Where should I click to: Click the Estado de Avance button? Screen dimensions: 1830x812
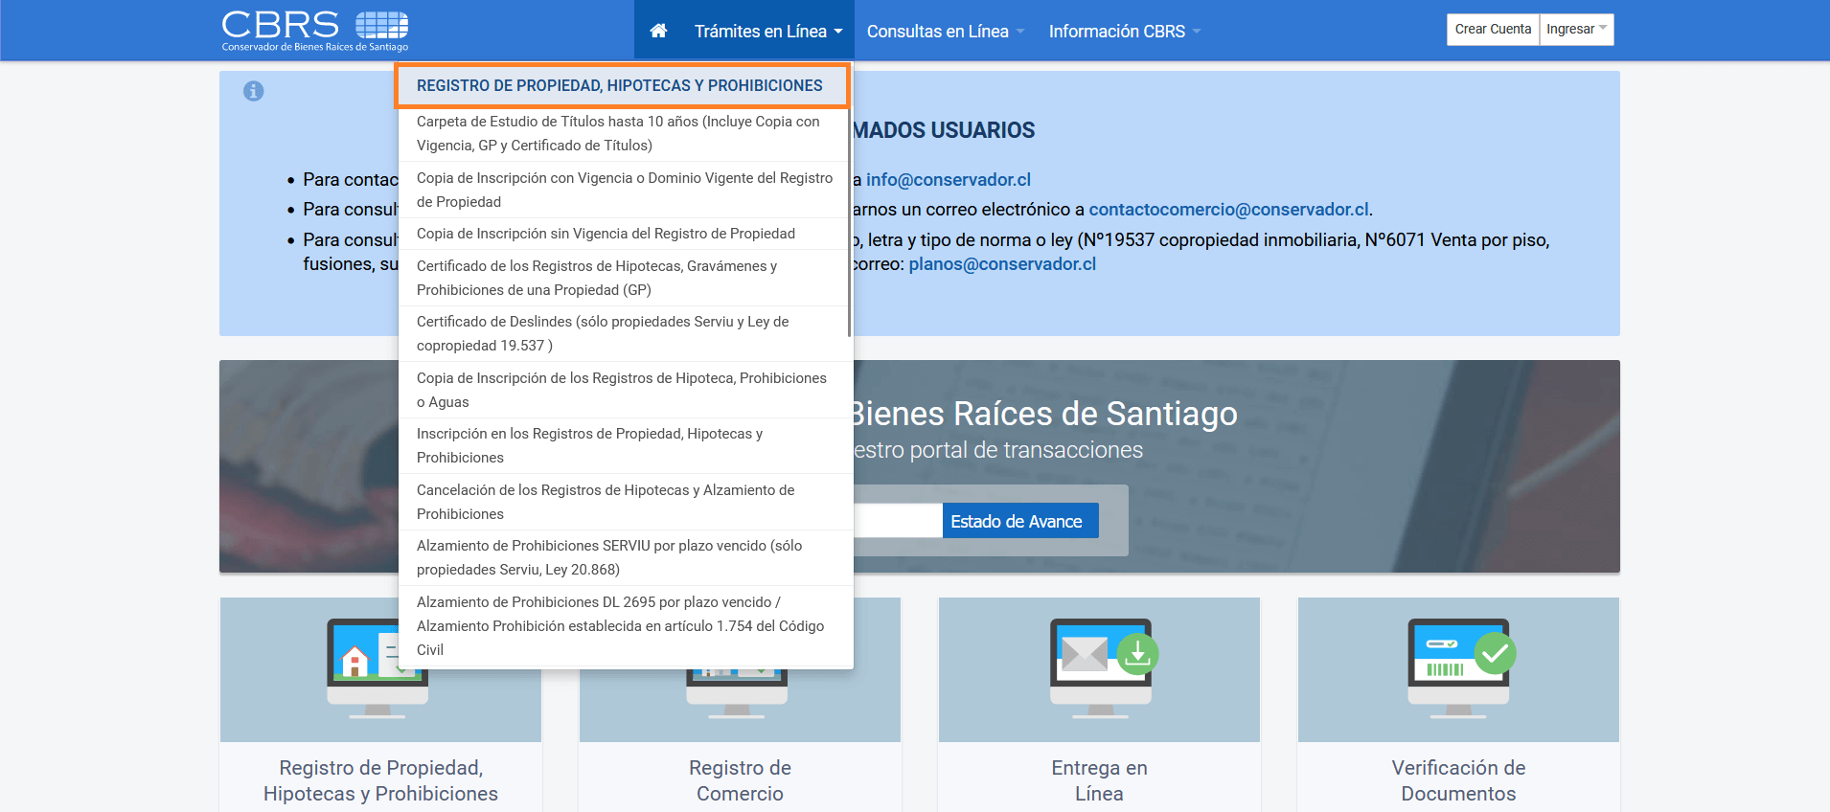tap(1019, 521)
